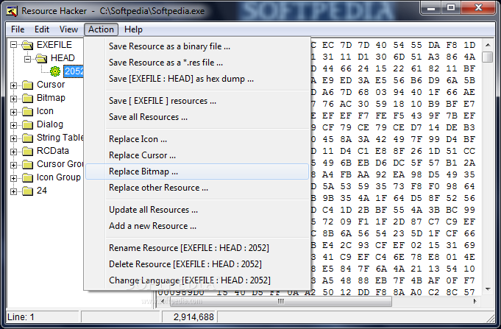Screen dimensions: 501x329
Task: Open the View menu
Action: coord(68,29)
